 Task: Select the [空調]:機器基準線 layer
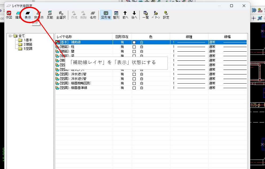(x=151, y=88)
